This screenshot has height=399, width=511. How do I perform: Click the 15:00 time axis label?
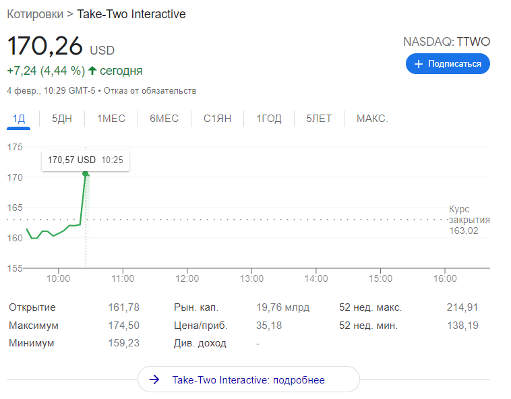381,278
